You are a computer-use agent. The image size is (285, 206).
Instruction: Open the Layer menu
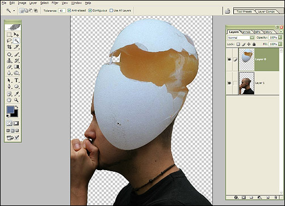click(x=33, y=3)
